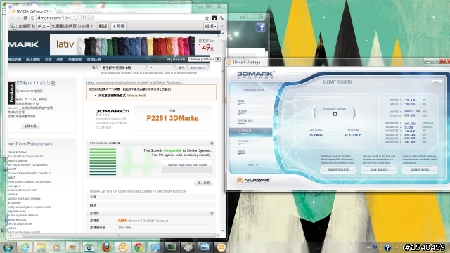Click the translate icon in the translation bar
This screenshot has width=450, height=253.
[13, 26]
